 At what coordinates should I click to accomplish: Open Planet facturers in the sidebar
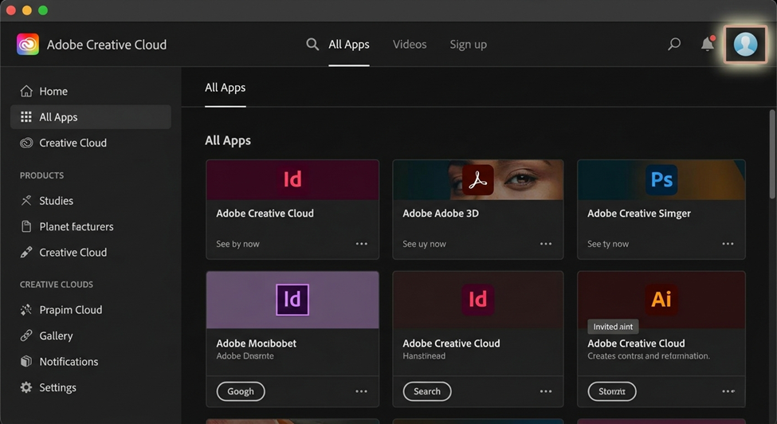91,226
